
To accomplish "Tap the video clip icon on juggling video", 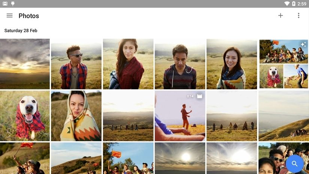I will (x=200, y=96).
